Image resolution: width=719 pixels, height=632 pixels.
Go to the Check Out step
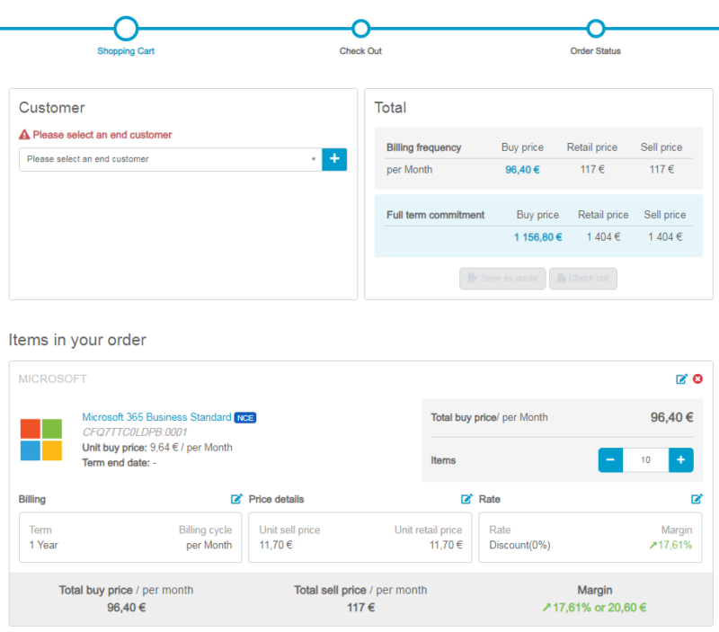pyautogui.click(x=360, y=51)
